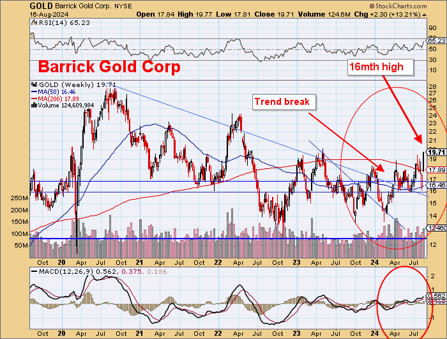Click the volume bars icon in the legend

coord(34,106)
